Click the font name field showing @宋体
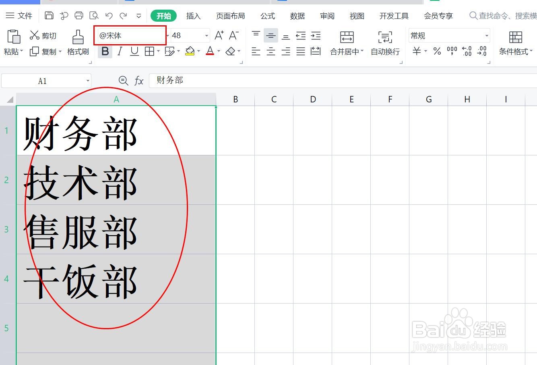The height and width of the screenshot is (365, 537). [131, 36]
